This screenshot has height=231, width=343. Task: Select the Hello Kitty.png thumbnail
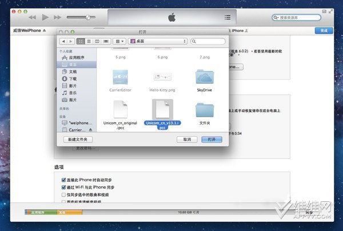click(162, 77)
